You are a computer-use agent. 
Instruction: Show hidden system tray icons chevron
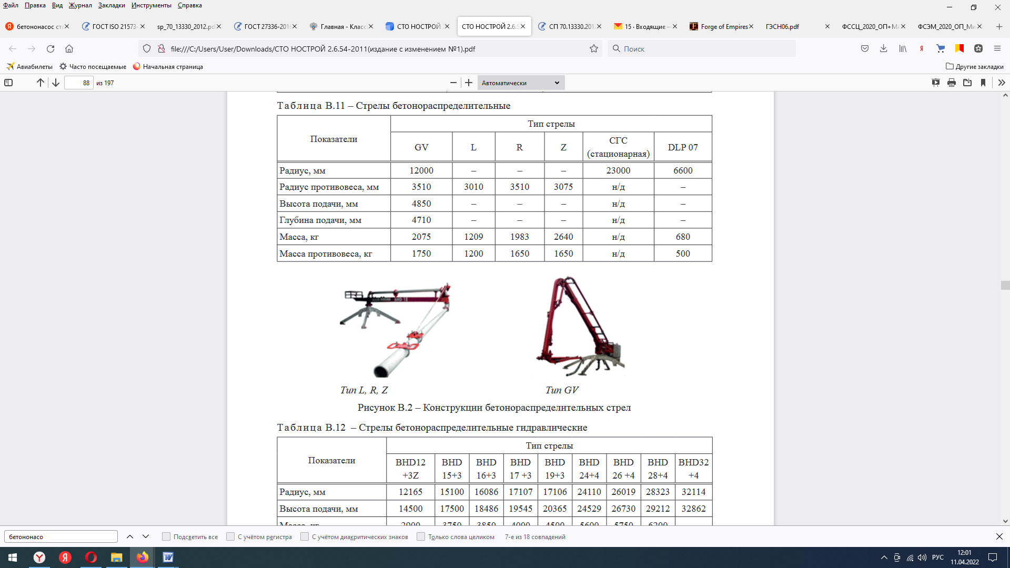884,557
